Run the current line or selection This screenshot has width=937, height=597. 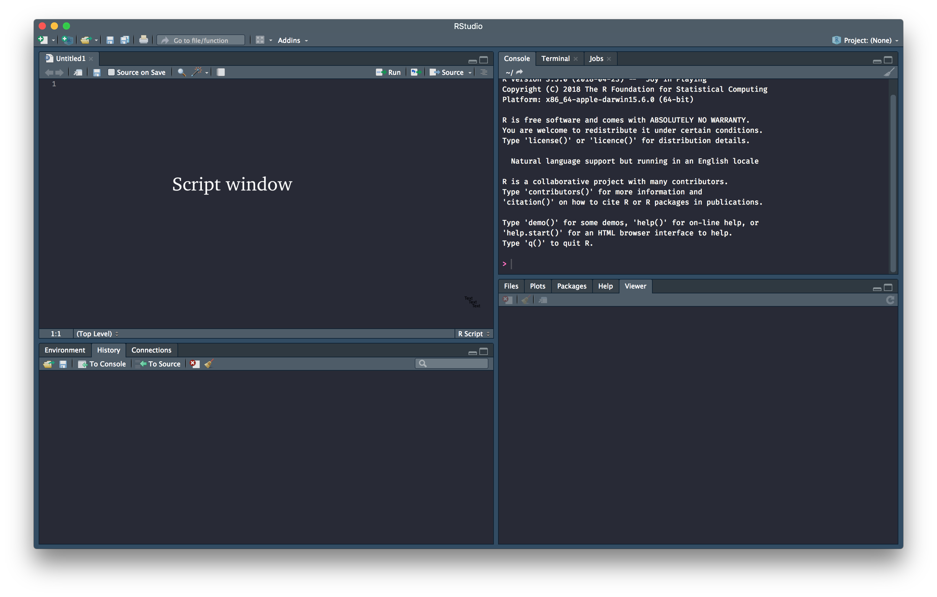388,72
